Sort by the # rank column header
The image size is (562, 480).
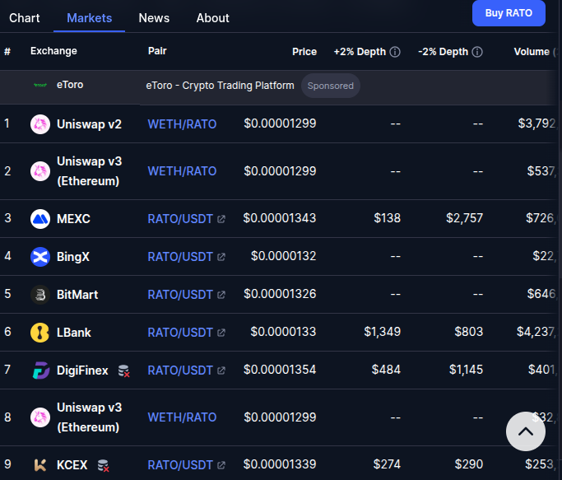click(7, 52)
